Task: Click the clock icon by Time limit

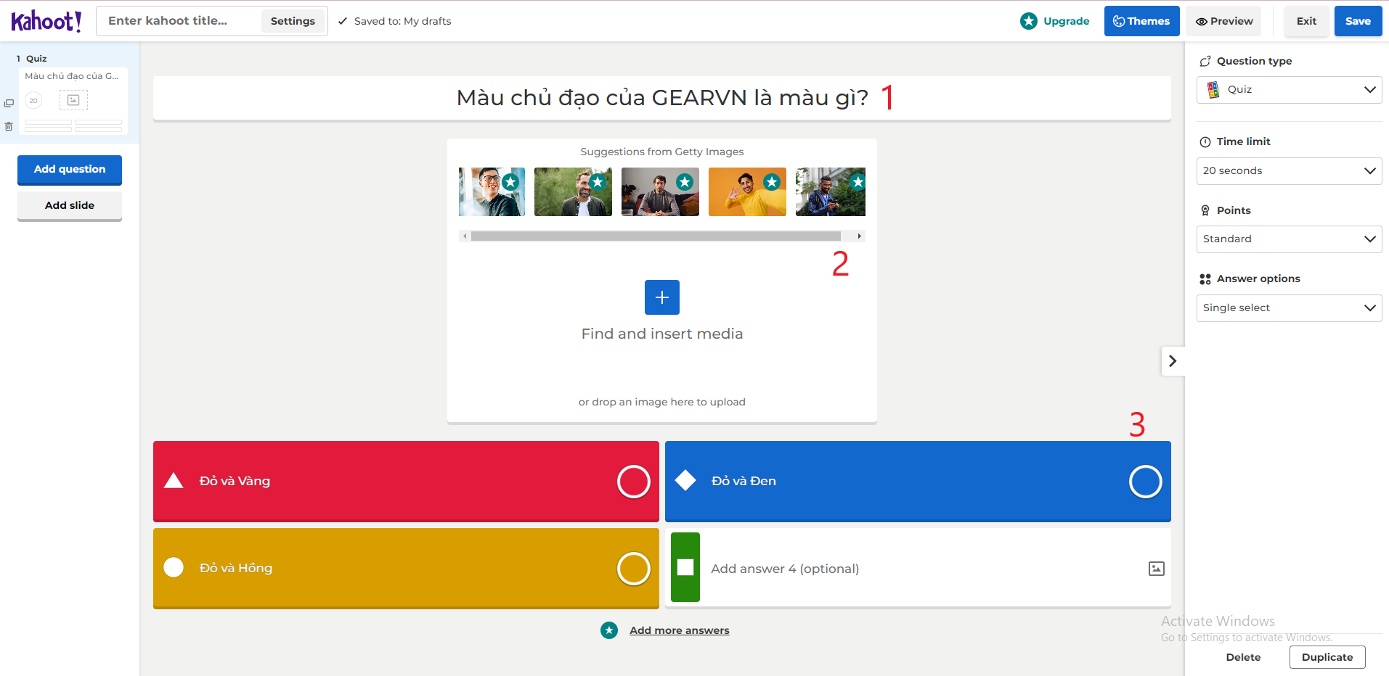Action: pyautogui.click(x=1205, y=142)
